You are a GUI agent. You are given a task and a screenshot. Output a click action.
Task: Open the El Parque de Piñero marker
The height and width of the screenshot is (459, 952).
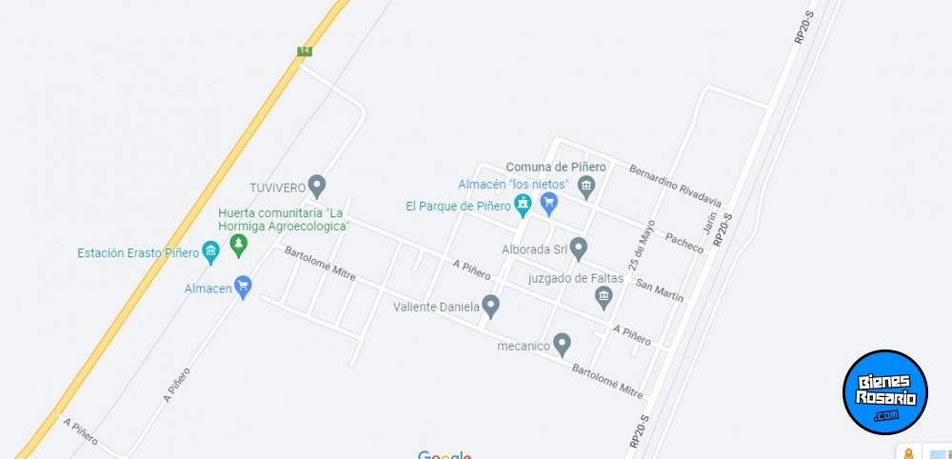click(x=523, y=206)
